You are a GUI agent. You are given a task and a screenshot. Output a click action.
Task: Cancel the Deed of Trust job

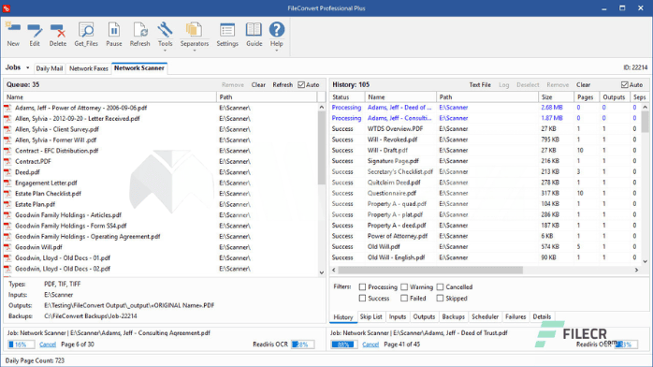pos(370,345)
